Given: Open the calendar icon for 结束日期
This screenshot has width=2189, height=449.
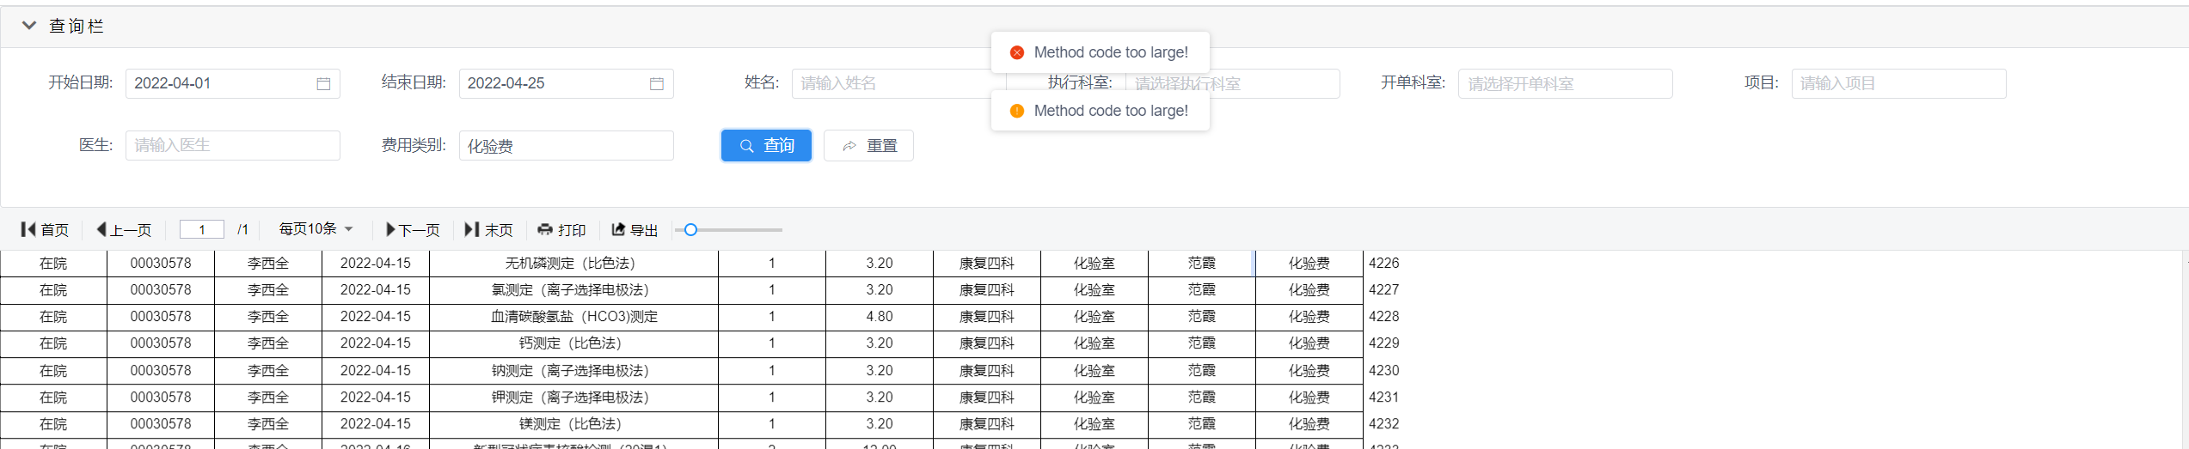Looking at the screenshot, I should pyautogui.click(x=657, y=83).
